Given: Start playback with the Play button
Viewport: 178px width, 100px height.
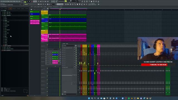Looking at the screenshot, I should point(27,1).
